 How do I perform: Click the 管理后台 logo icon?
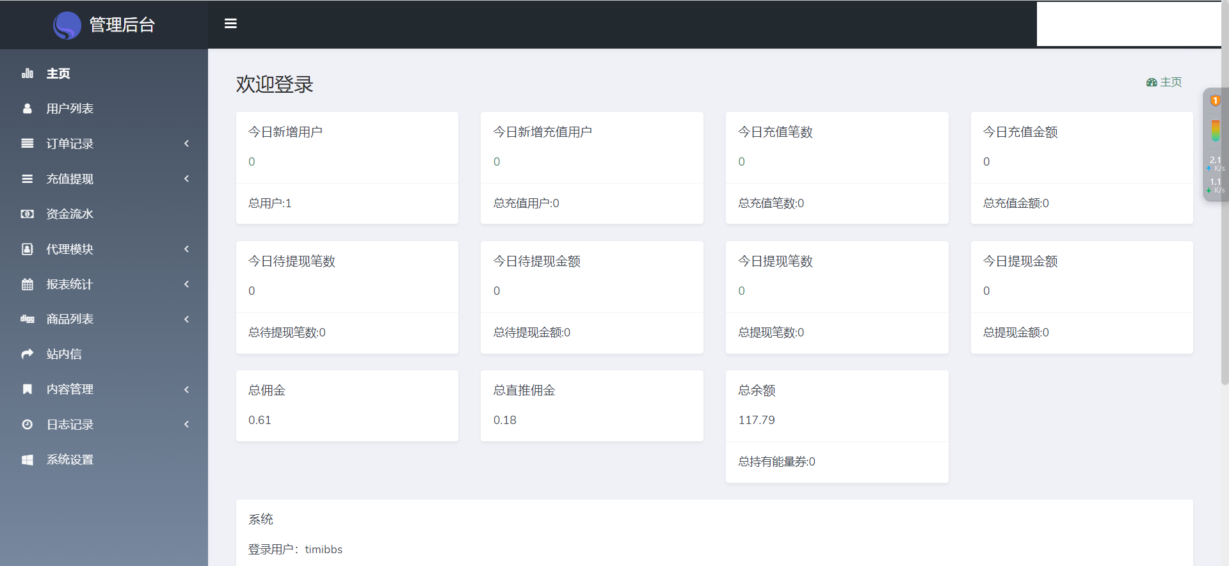pos(67,25)
